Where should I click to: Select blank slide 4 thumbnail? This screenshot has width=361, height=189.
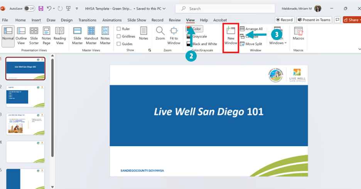pos(25,152)
